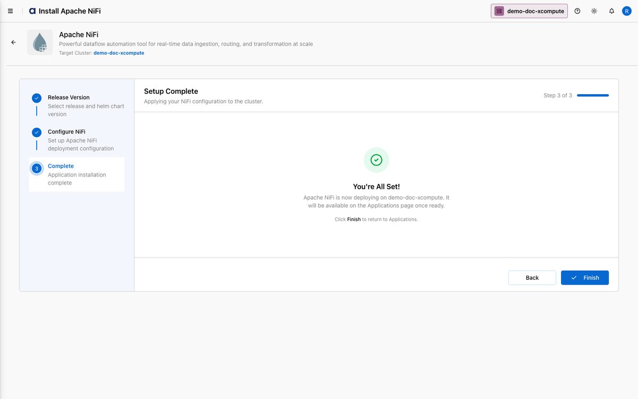Viewport: 638px width, 399px height.
Task: Click the cluster icon in the selector
Action: [x=499, y=11]
